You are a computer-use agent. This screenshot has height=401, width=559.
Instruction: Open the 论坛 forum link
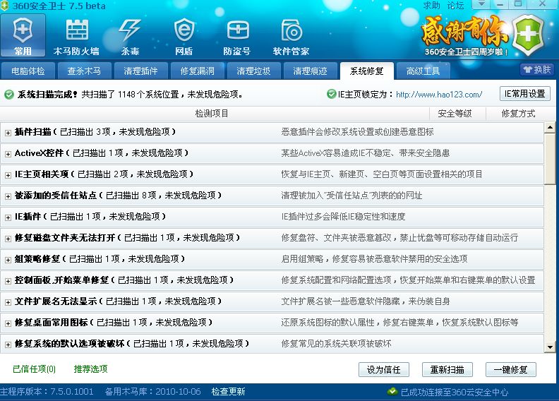tap(456, 5)
